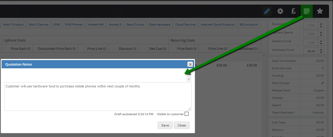This screenshot has height=137, width=333.
Task: Click the Rebate Plans 0 plans row
Action: pyautogui.click(x=298, y=91)
